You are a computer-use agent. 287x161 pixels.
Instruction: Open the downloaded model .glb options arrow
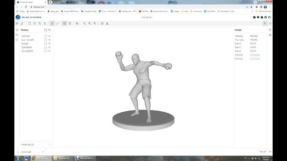coord(43,152)
